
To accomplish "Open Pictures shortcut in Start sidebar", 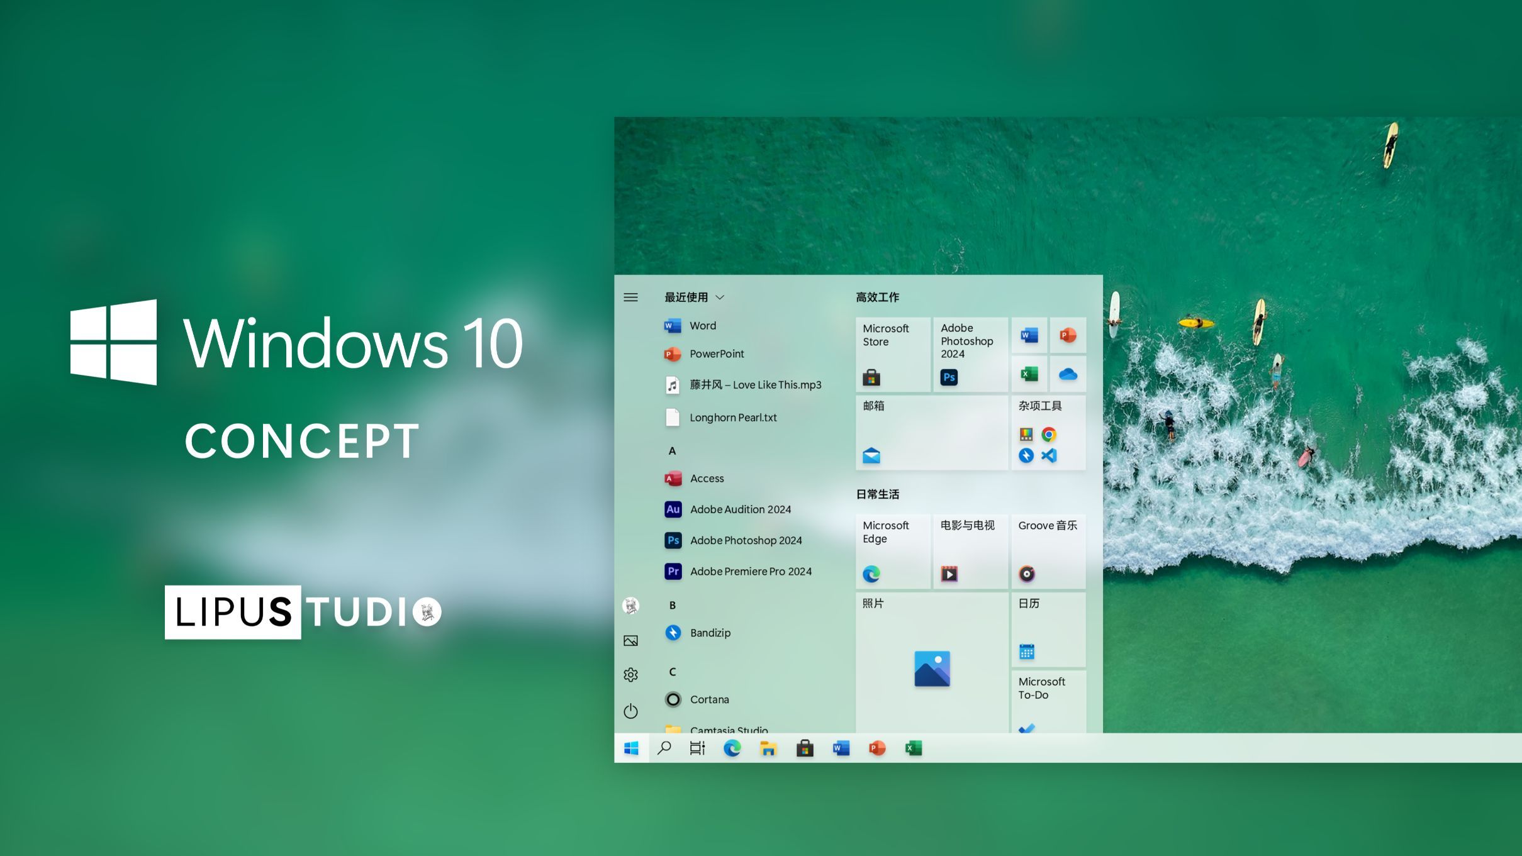I will coord(630,641).
